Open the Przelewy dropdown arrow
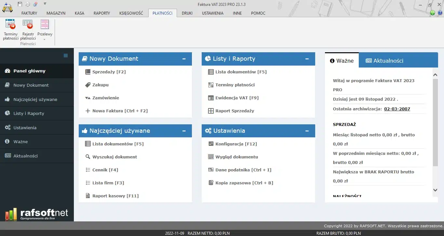 click(x=45, y=39)
